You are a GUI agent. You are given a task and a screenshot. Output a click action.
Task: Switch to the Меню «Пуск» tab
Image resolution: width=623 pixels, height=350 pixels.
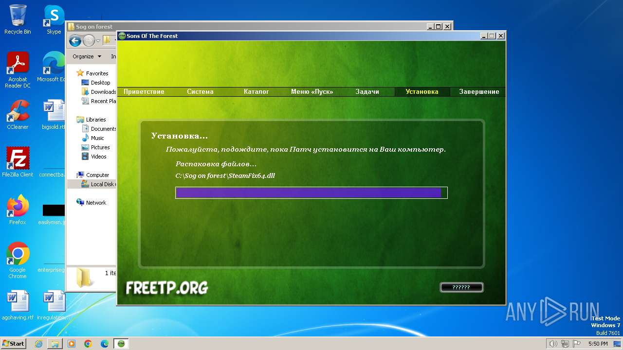pyautogui.click(x=312, y=92)
